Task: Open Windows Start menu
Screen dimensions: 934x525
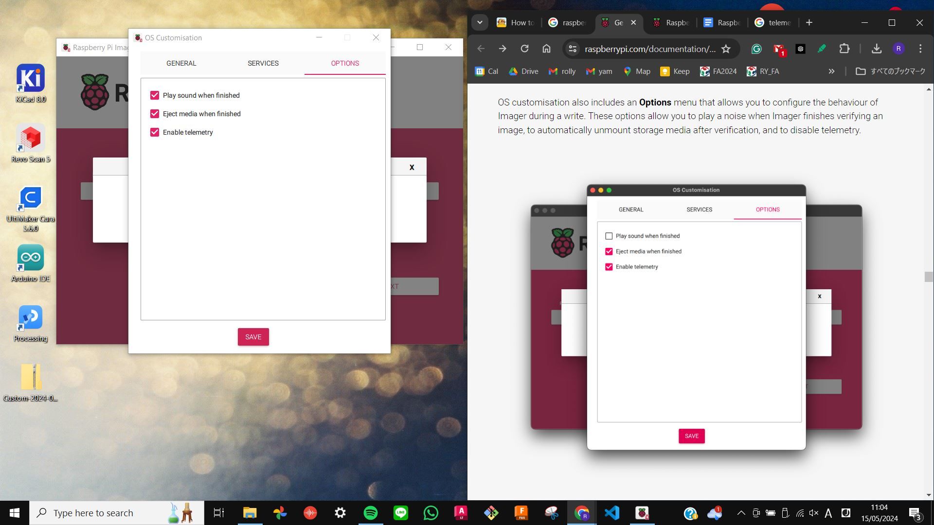Action: click(x=15, y=513)
